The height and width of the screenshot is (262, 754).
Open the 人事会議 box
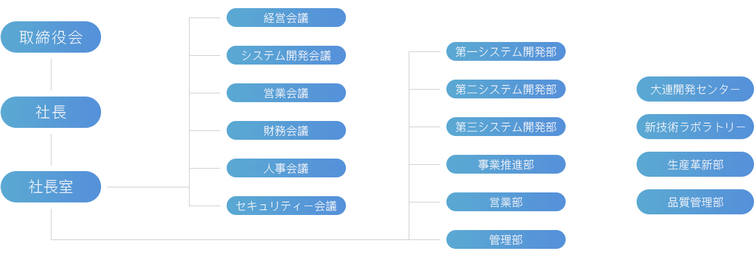286,168
